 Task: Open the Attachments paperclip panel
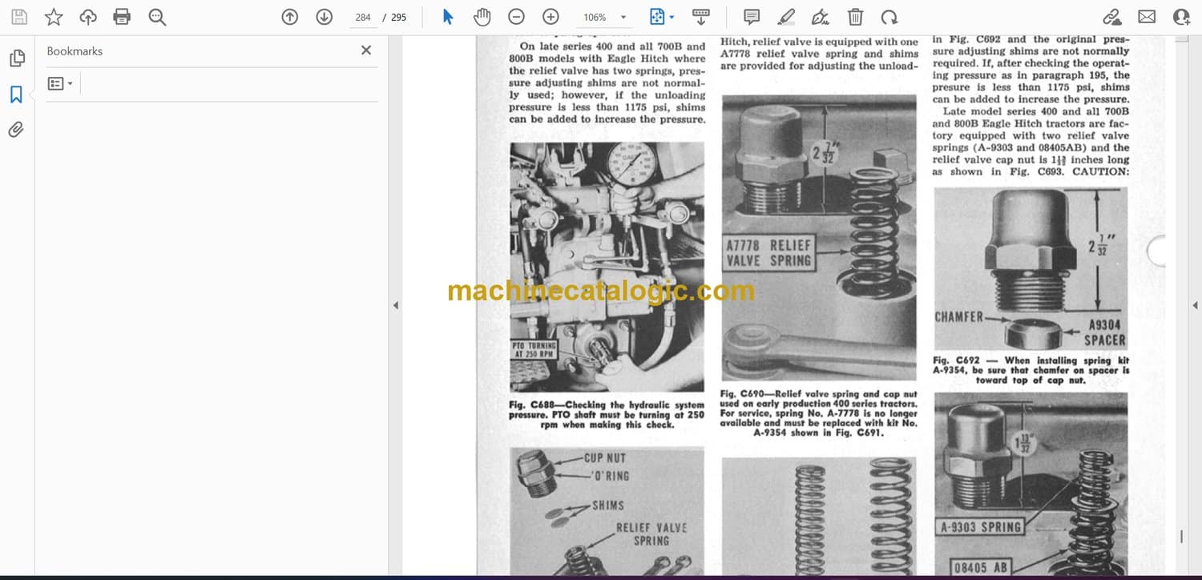click(x=16, y=129)
